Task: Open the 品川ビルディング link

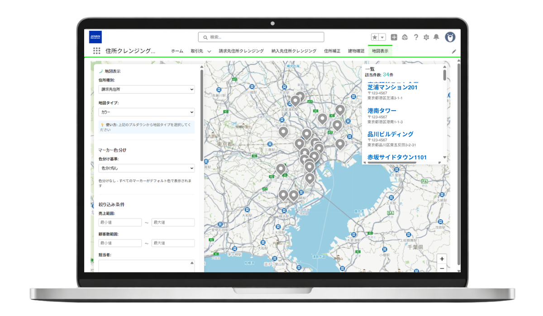Action: 390,134
